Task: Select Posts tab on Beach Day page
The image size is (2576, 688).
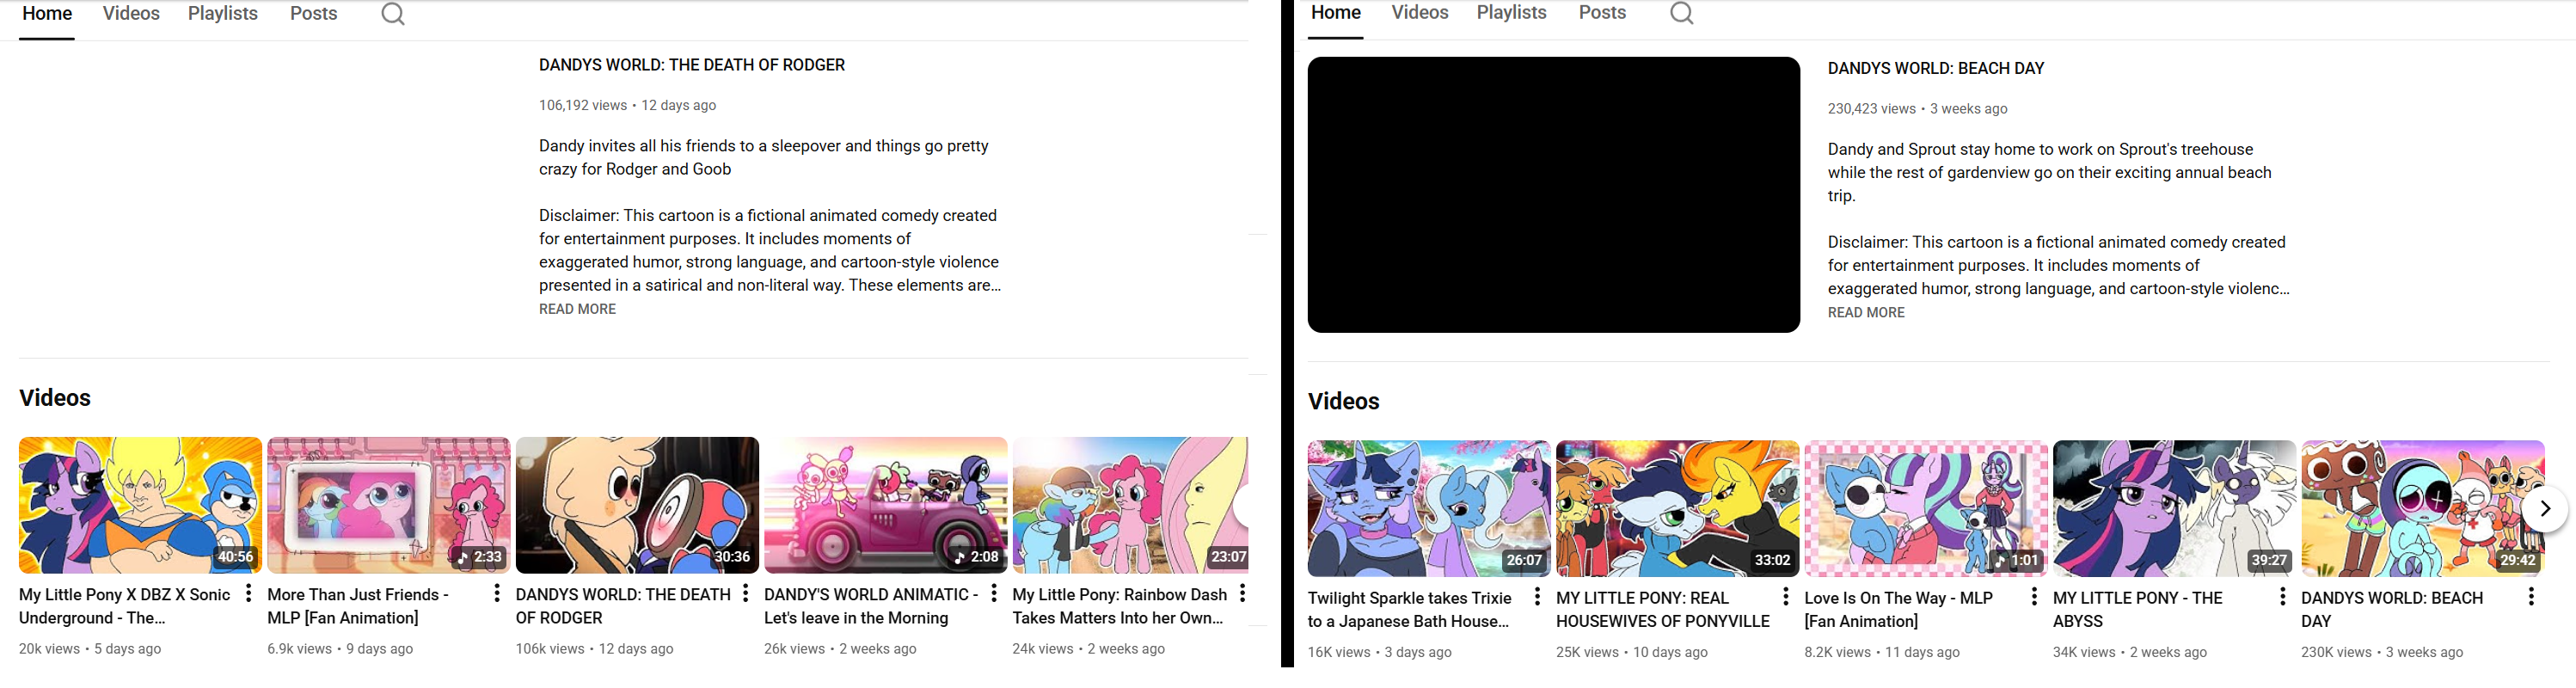Action: pos(1602,13)
